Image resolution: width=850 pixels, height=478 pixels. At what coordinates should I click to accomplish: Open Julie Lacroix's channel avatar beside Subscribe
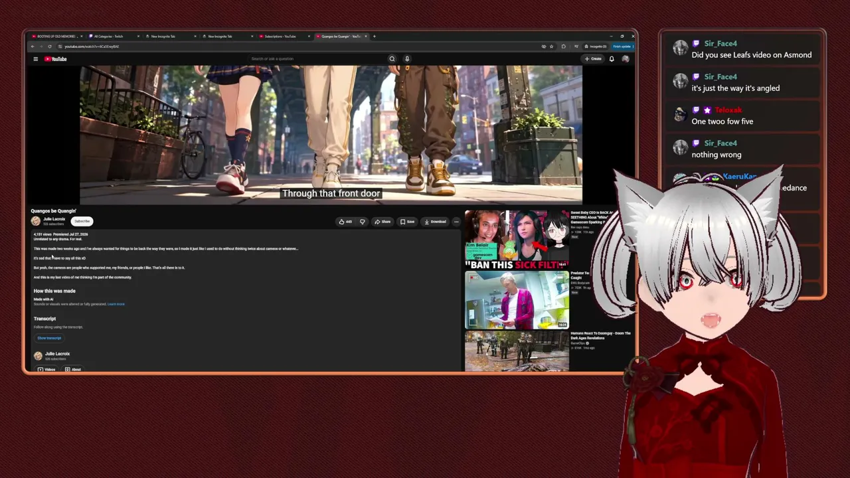(x=36, y=221)
